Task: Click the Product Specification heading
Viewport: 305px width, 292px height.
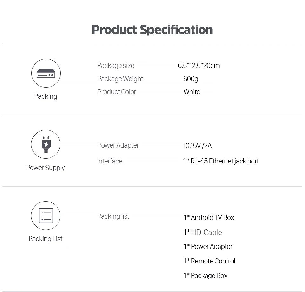Action: click(x=152, y=30)
